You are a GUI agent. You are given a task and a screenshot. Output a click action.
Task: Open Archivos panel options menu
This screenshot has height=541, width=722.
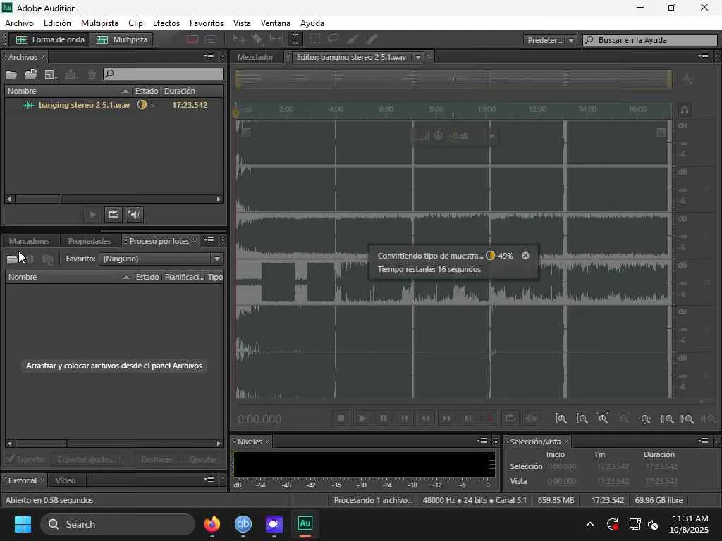209,56
